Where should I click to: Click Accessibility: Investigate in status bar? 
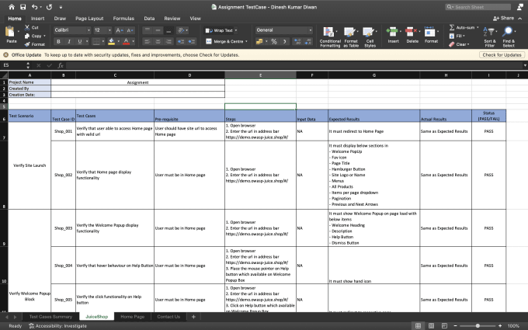point(58,326)
